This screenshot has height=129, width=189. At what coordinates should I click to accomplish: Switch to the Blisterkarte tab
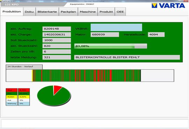click(x=47, y=12)
